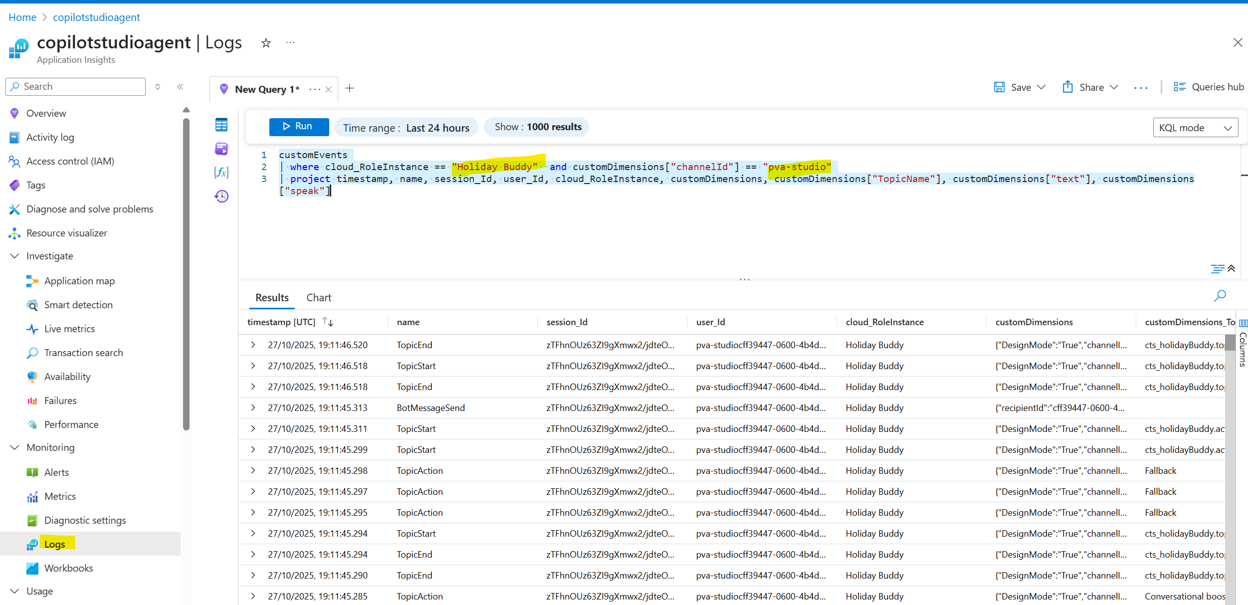Screen dimensions: 1248x605
Task: Open Transaction search in sidebar
Action: pos(83,353)
